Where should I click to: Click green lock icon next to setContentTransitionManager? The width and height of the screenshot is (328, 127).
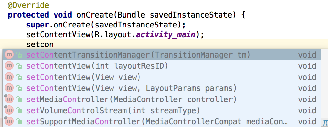[x=20, y=55]
